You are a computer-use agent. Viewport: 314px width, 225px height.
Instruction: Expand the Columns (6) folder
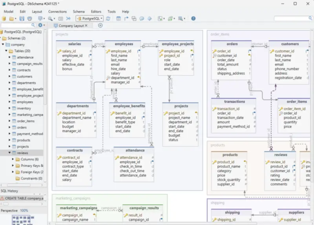(x=13, y=159)
